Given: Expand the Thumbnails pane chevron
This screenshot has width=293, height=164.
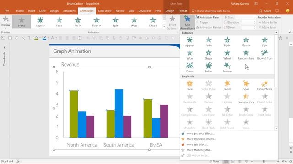Looking at the screenshot, I should pos(4,48).
